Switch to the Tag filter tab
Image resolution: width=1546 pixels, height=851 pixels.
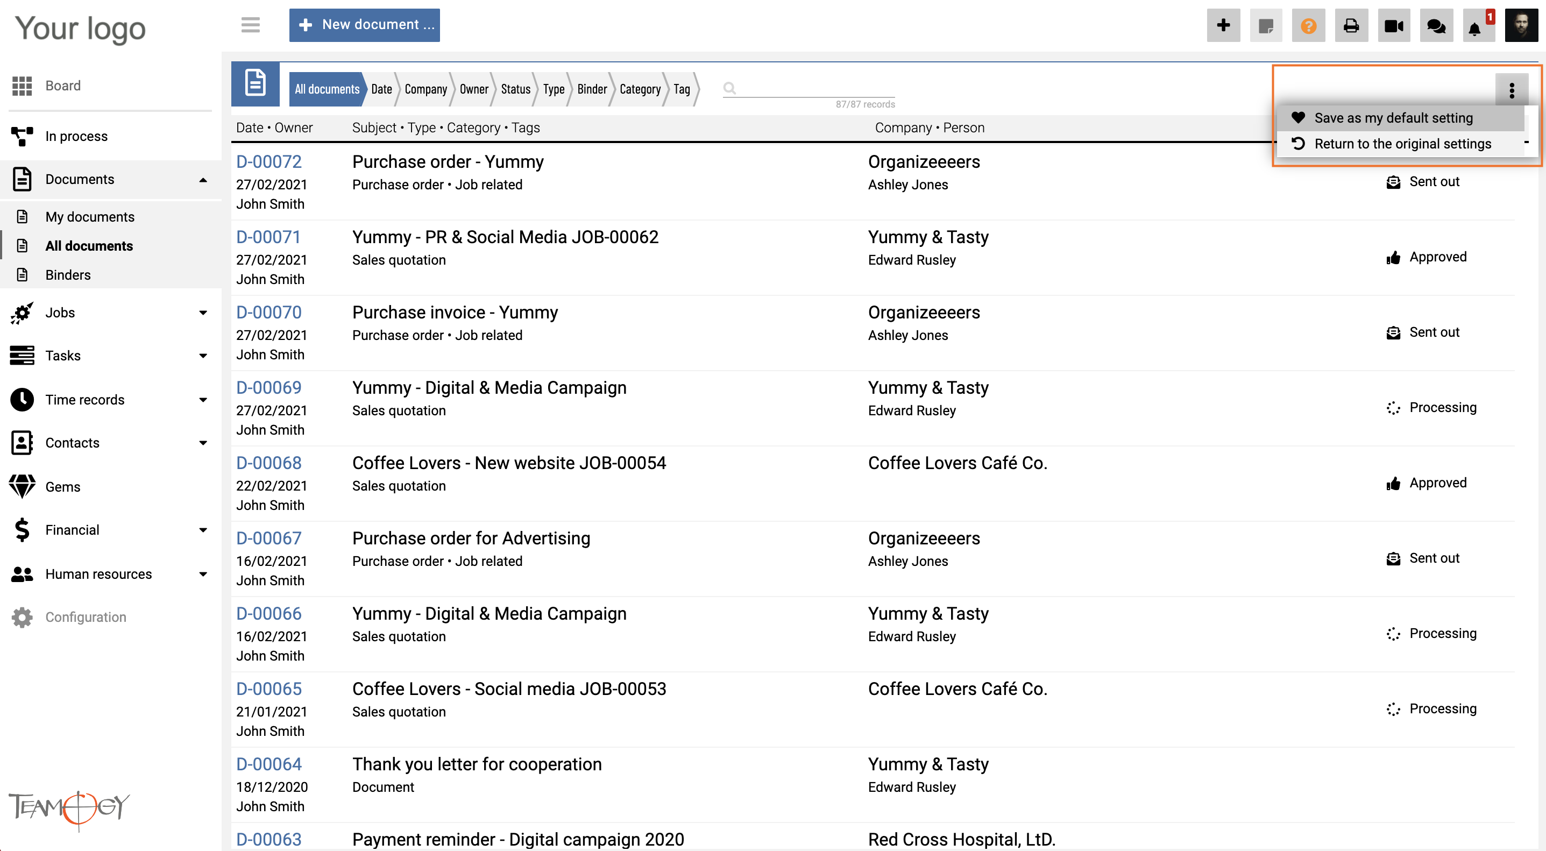click(x=682, y=89)
